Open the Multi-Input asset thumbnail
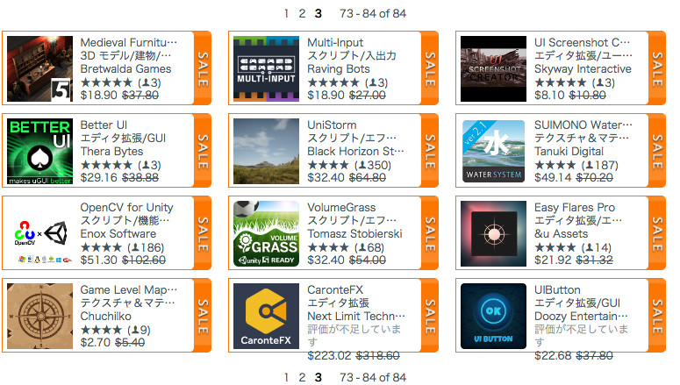 pyautogui.click(x=266, y=68)
